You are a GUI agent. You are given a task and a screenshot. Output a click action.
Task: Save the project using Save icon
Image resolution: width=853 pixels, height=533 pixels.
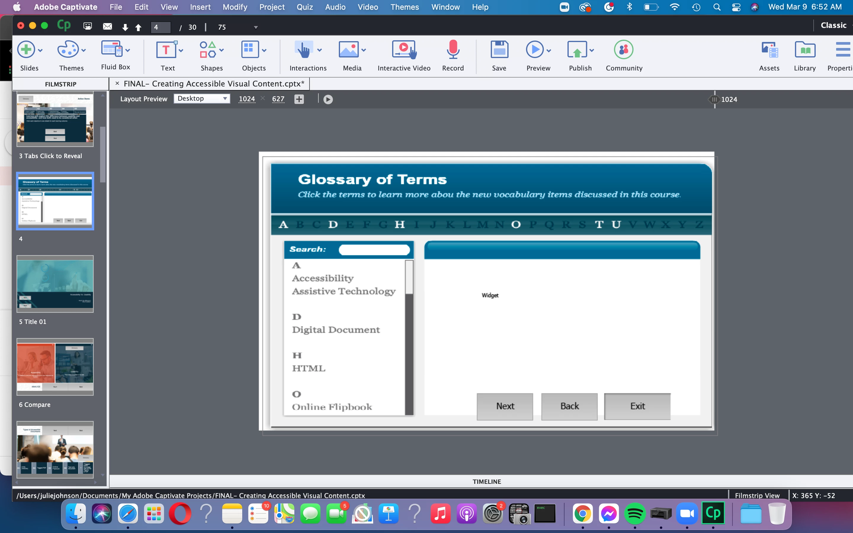click(x=499, y=50)
